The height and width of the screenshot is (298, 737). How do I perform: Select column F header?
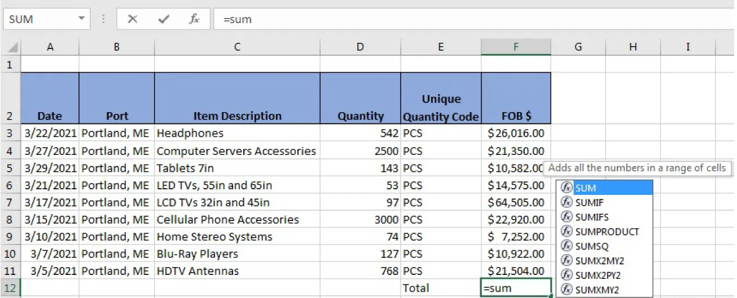[516, 47]
